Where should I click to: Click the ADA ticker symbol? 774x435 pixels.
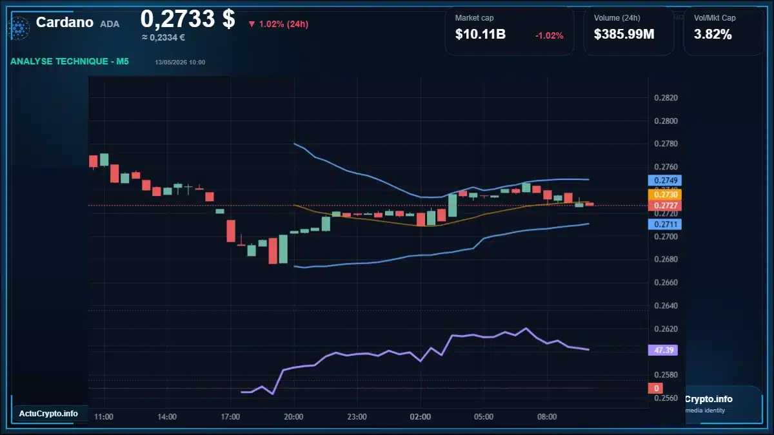coord(110,24)
